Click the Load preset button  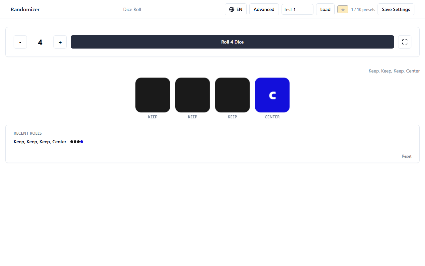click(x=325, y=9)
